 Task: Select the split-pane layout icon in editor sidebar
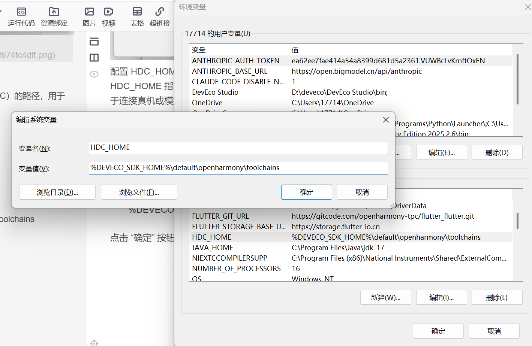click(x=94, y=58)
